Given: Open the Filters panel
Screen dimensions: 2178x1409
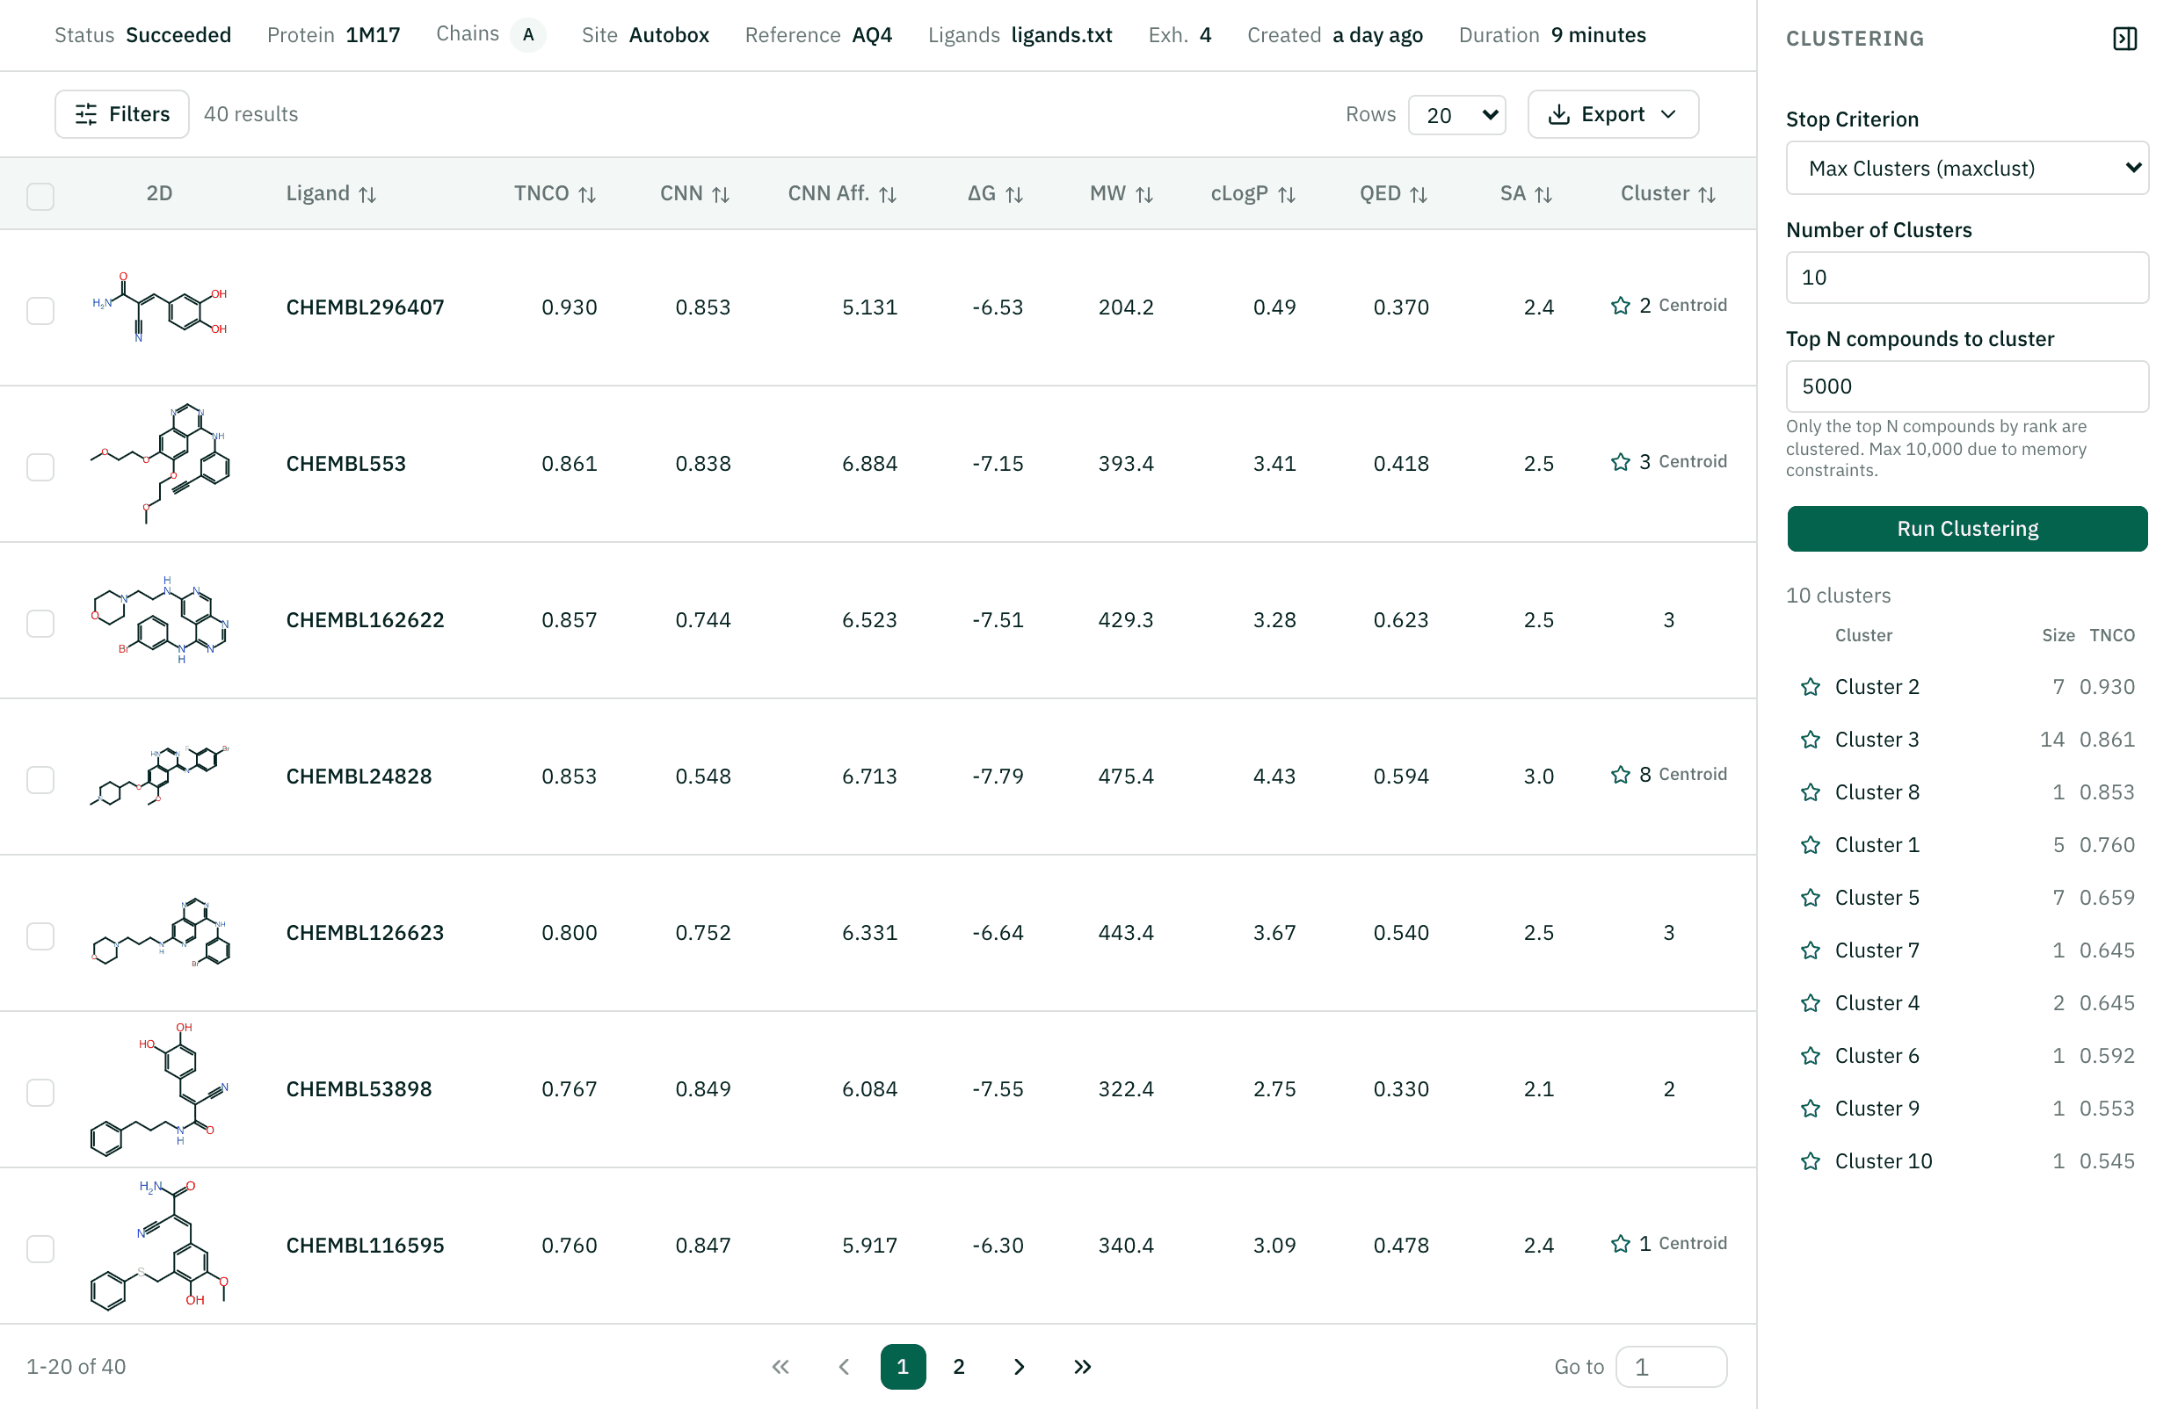Looking at the screenshot, I should (x=121, y=114).
